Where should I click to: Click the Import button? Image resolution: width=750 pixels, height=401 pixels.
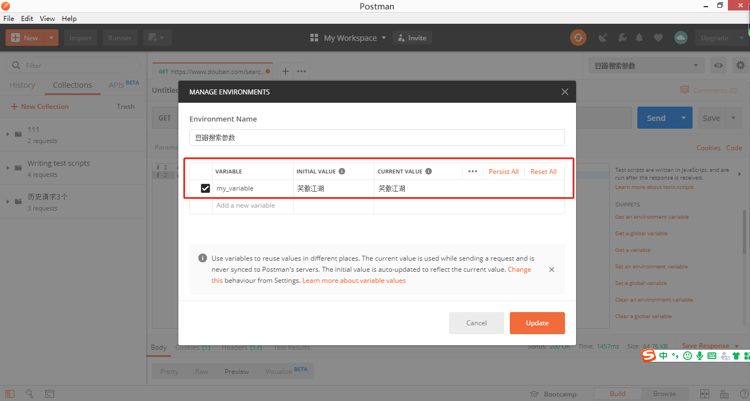click(x=81, y=38)
